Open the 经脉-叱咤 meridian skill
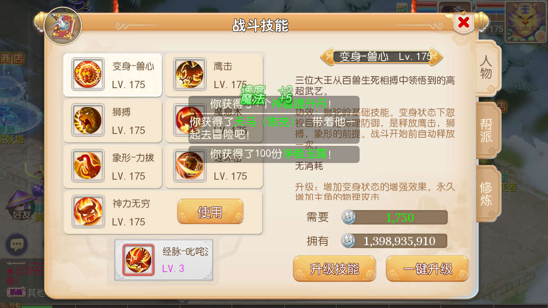The height and width of the screenshot is (308, 548). pyautogui.click(x=164, y=260)
